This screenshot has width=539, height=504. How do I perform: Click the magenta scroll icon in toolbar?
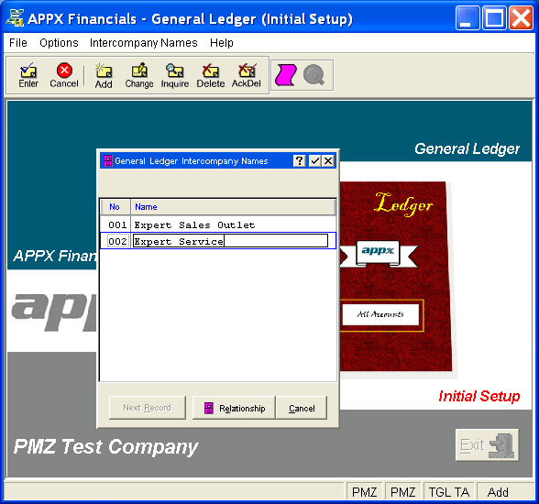point(285,75)
